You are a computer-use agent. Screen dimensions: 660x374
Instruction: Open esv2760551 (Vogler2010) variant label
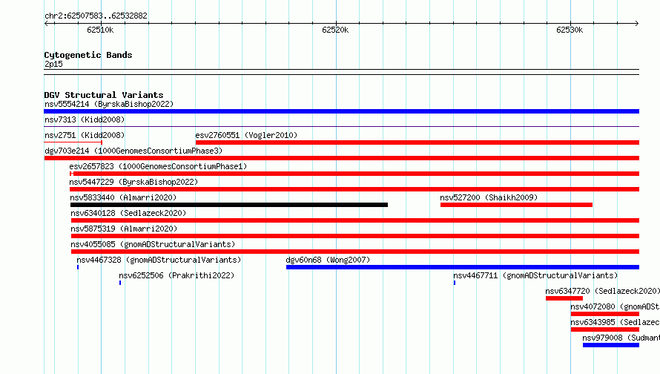246,135
